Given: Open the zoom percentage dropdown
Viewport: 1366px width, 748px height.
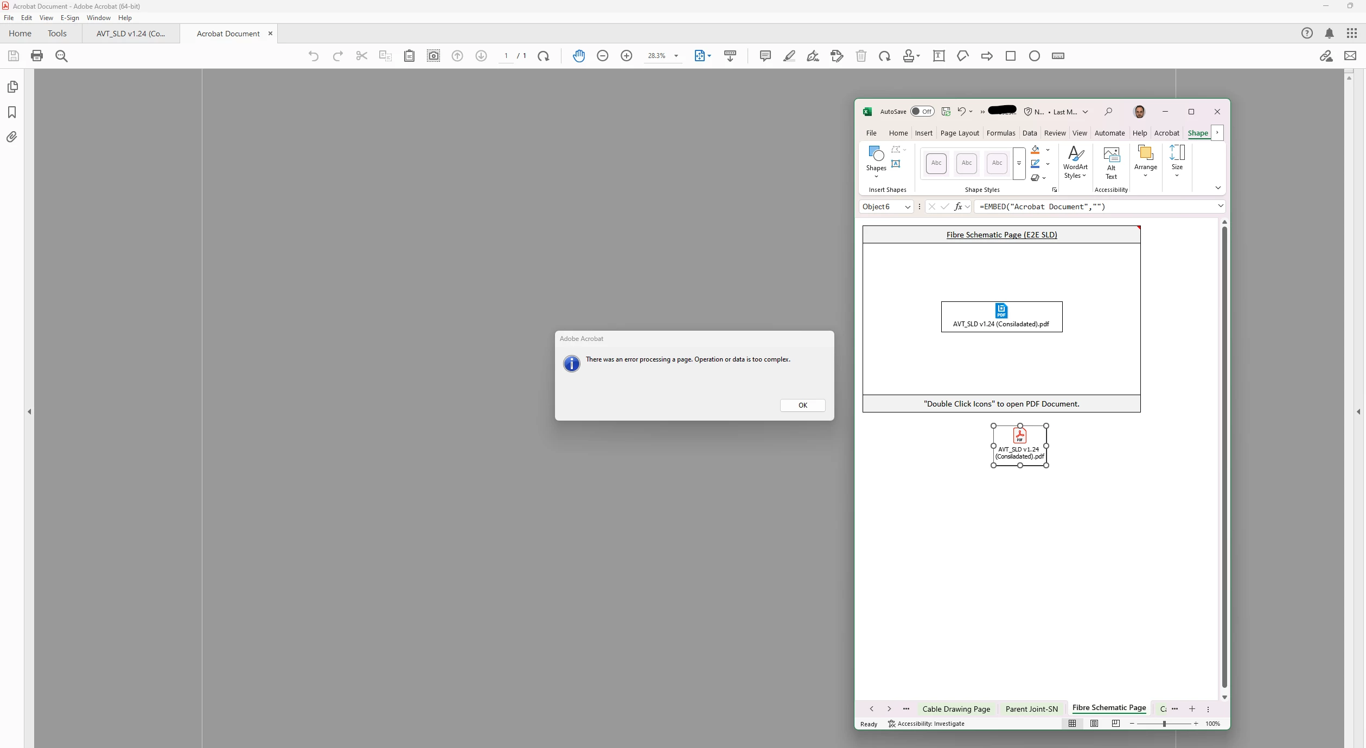Looking at the screenshot, I should click(676, 56).
